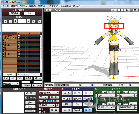The image size is (139, 114).
Task: Click the timeline vertical scrollbar down arrow
Action: point(41,71)
